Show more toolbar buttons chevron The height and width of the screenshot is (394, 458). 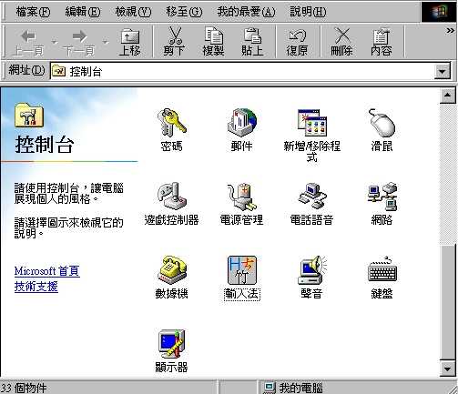click(450, 31)
